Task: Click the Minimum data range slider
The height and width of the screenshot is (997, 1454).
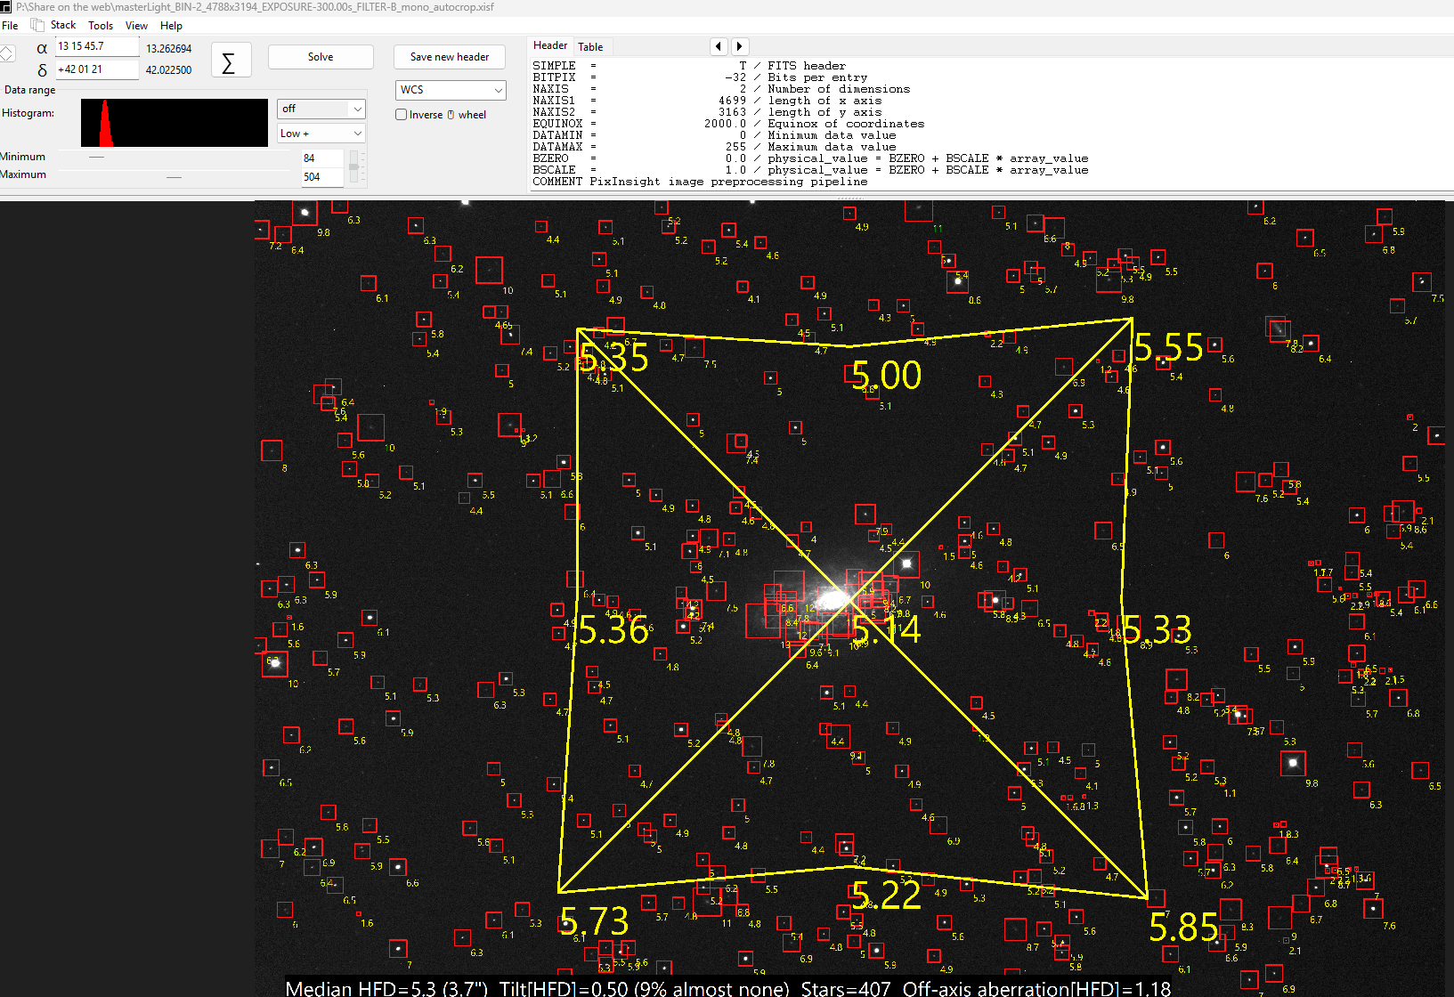Action: [175, 158]
